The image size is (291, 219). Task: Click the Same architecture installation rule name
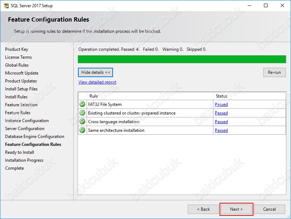coord(116,130)
